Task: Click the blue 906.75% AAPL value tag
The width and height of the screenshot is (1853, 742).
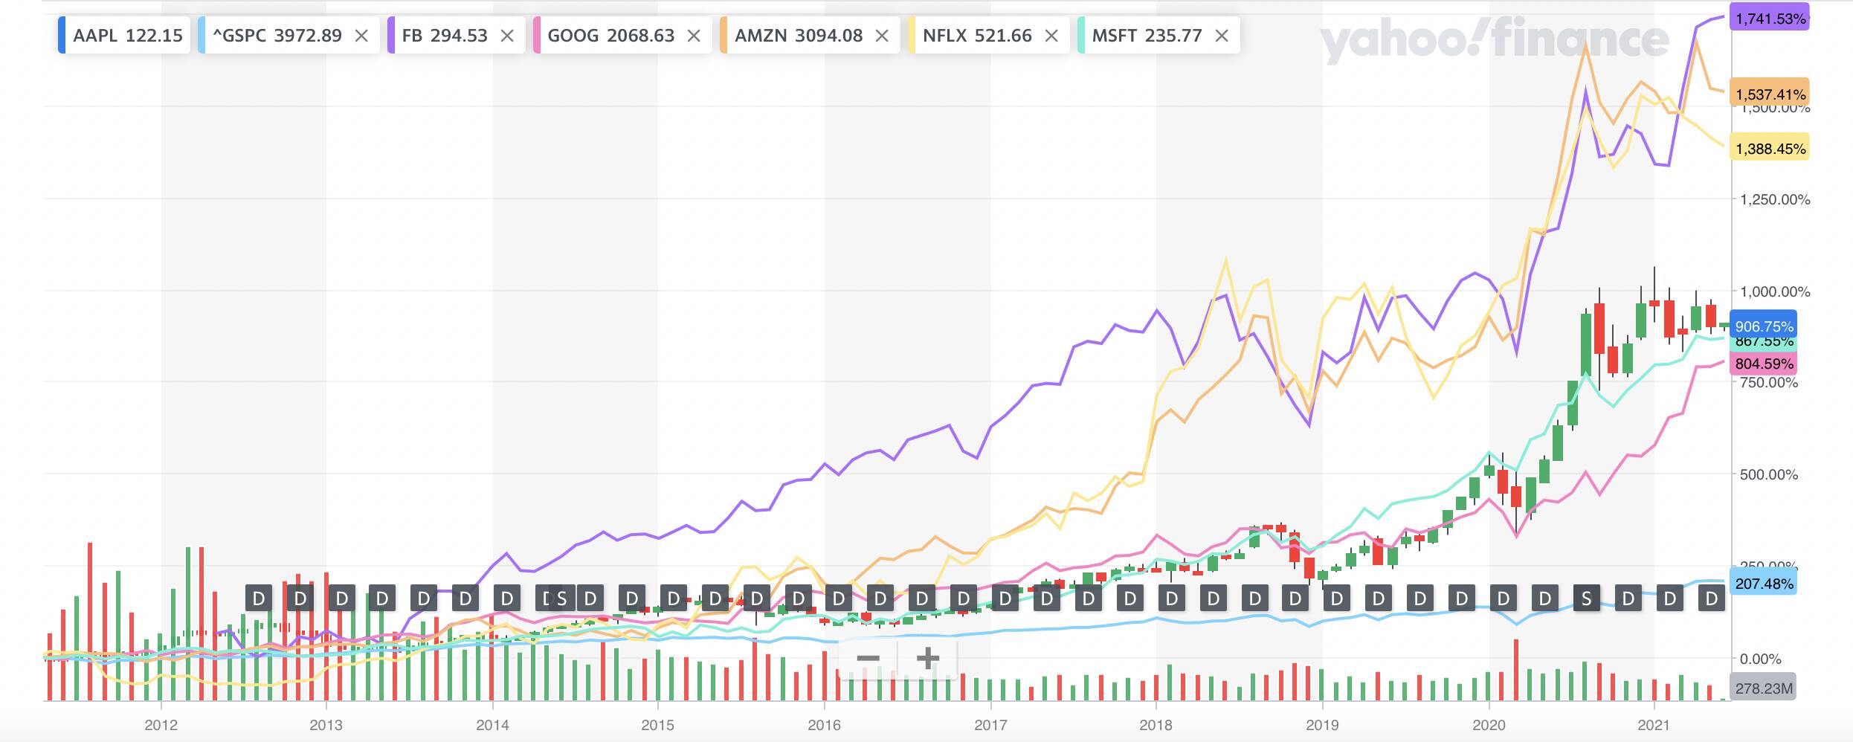Action: [x=1764, y=326]
